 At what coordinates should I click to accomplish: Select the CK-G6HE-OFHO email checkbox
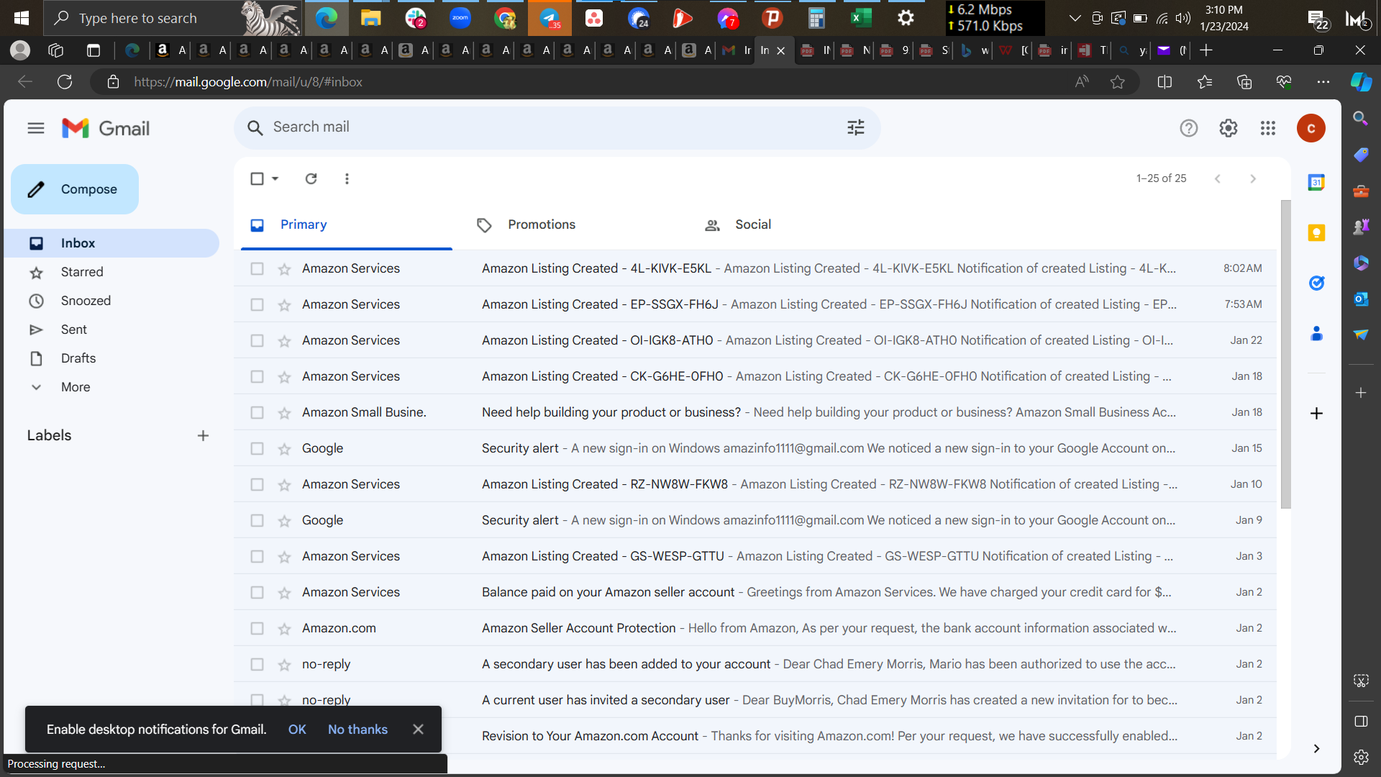pos(257,376)
